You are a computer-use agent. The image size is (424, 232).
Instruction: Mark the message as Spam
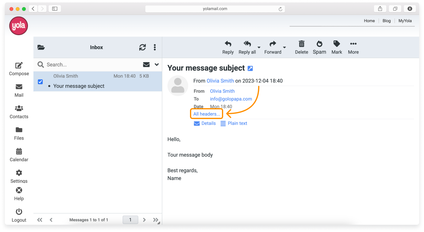click(x=319, y=47)
